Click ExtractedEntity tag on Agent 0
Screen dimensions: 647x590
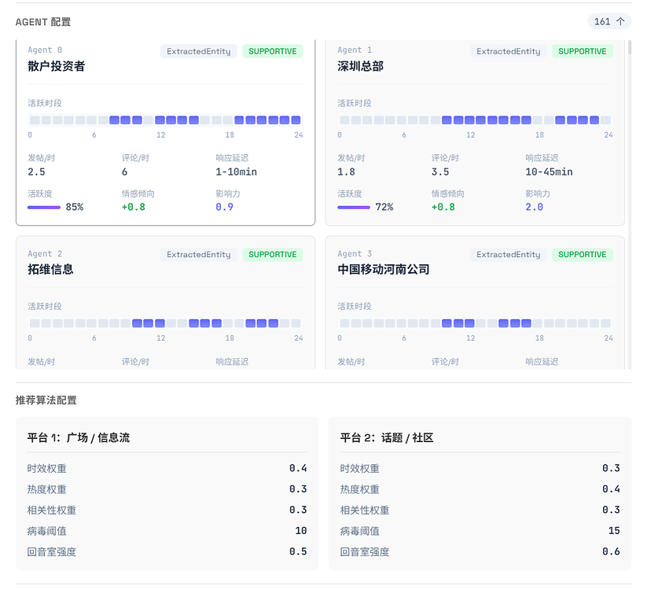(x=198, y=51)
